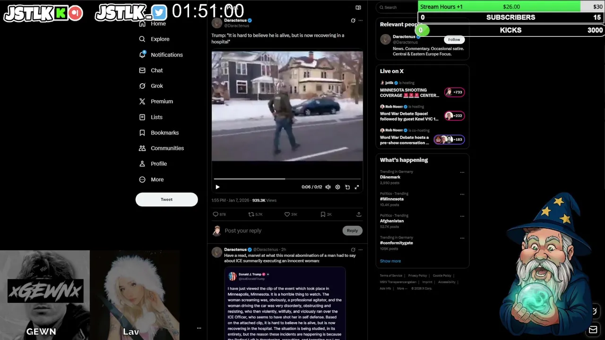Viewport: 605px width, 340px height.
Task: Click post timestamp 1:55 PM Jan 7, 2026
Action: click(x=230, y=200)
